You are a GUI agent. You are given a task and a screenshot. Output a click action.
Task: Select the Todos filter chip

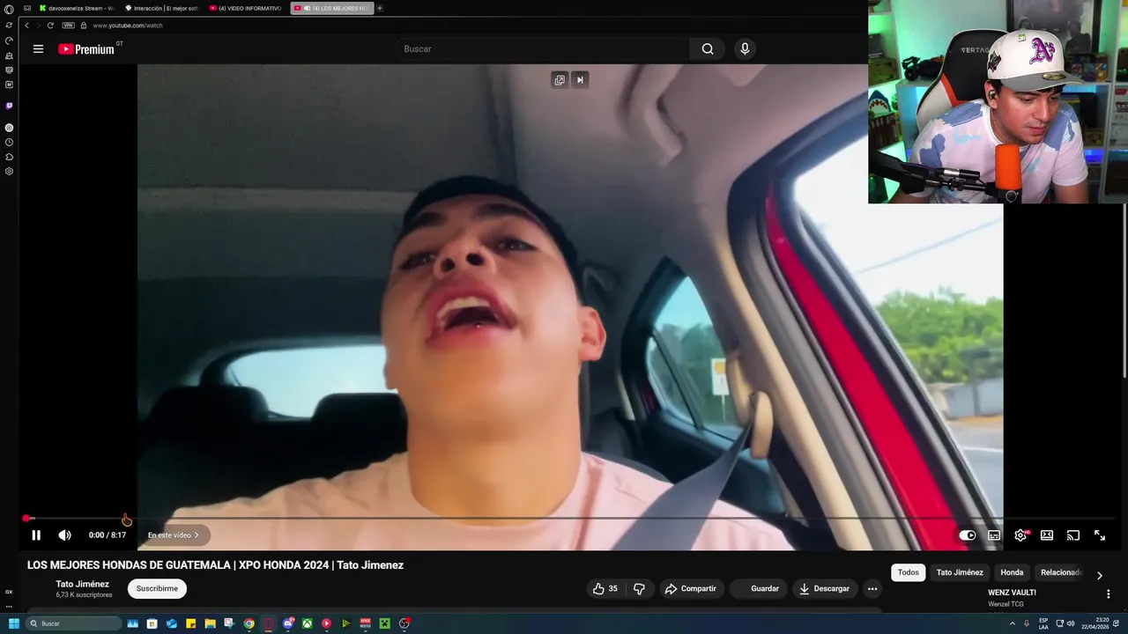[908, 572]
